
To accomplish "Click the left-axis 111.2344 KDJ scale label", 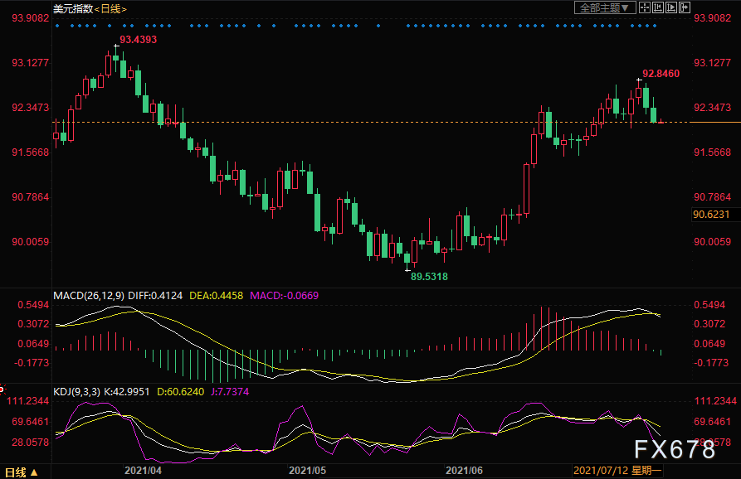I will 27,401.
